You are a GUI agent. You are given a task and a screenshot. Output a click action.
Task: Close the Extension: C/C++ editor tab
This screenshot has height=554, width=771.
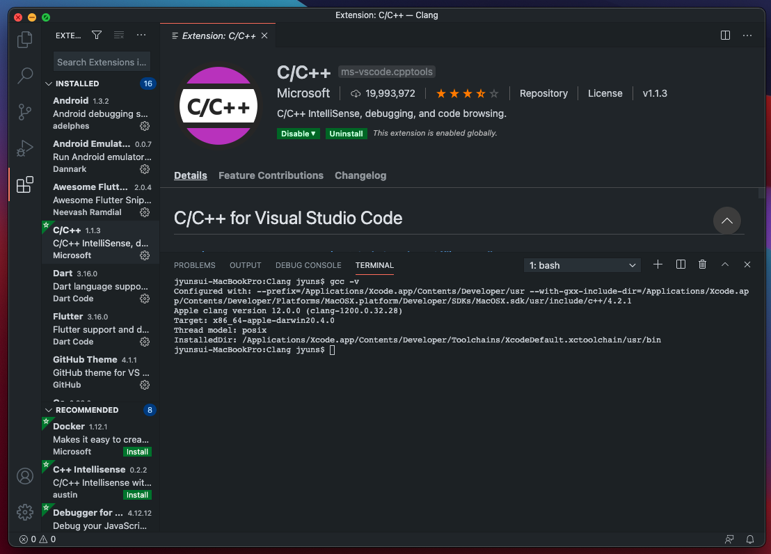264,36
